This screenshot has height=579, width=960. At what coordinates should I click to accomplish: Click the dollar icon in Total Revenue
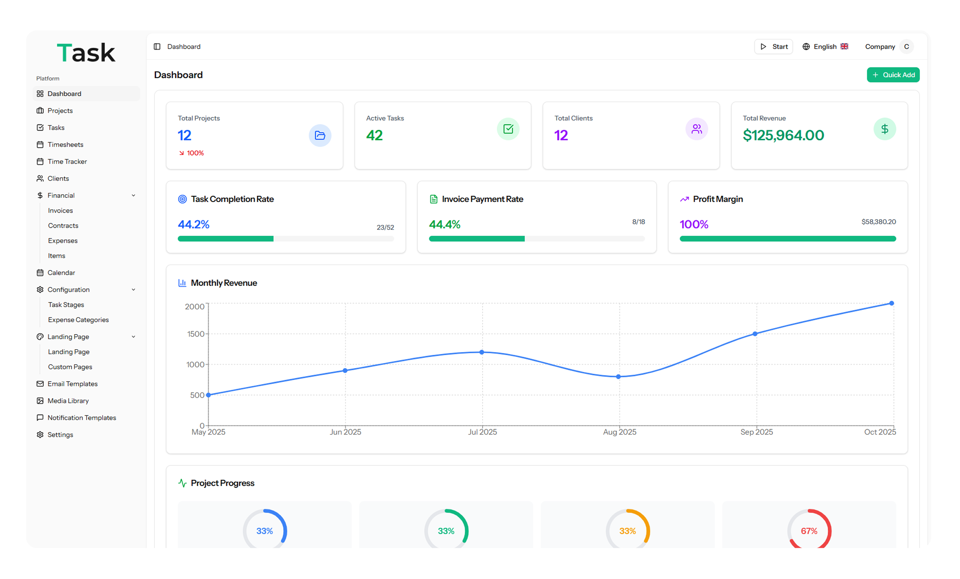(885, 129)
